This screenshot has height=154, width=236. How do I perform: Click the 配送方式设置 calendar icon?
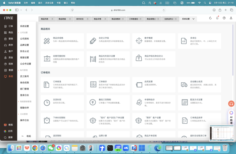click(x=185, y=102)
